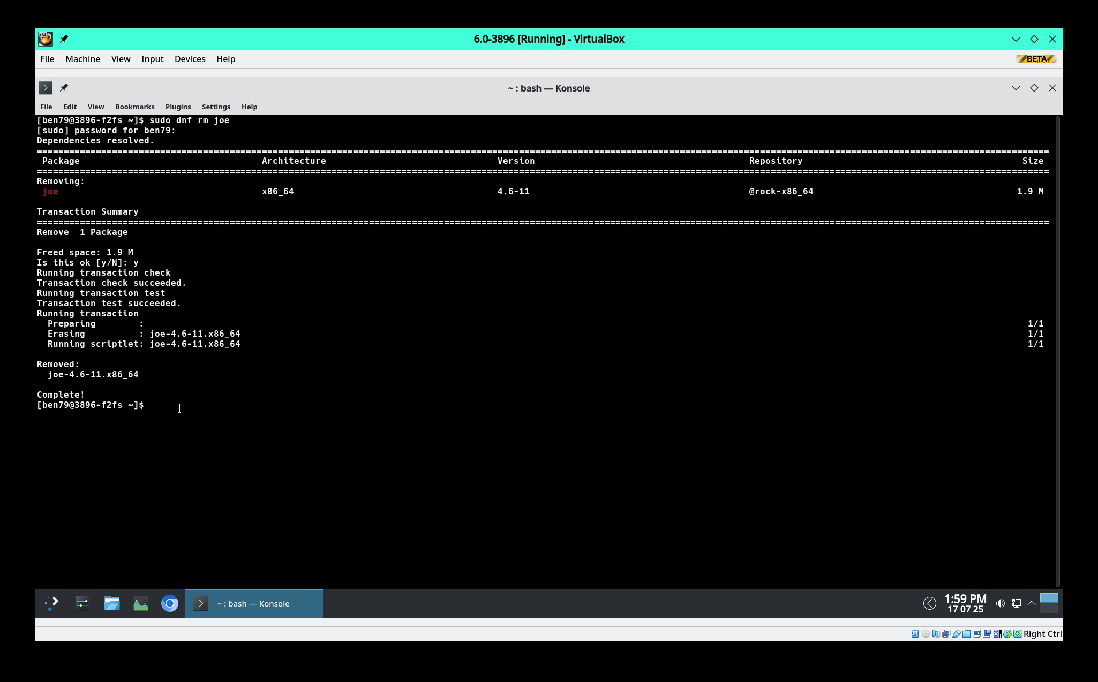This screenshot has height=682, width=1098.
Task: Minimize the VirtualBox window
Action: point(1016,39)
